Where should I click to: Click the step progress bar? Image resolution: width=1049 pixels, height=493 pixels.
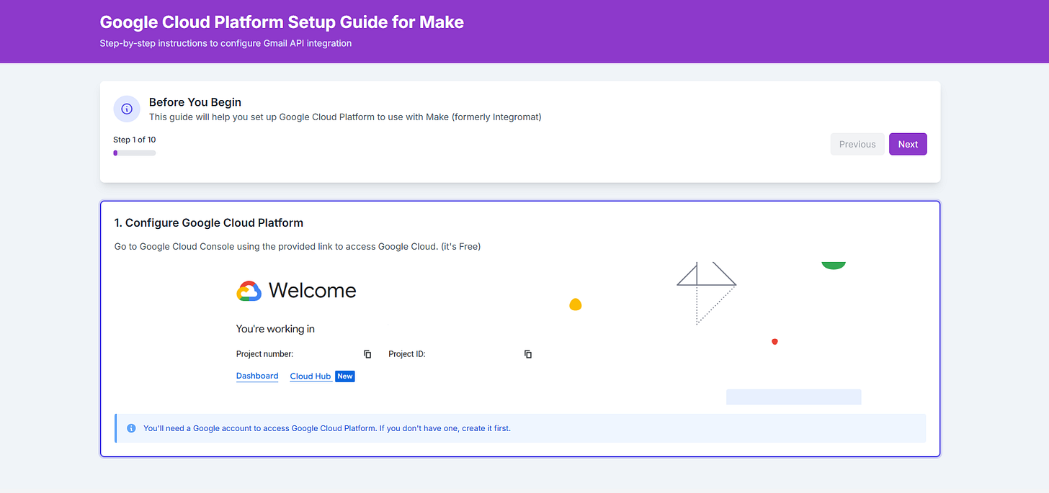[135, 153]
